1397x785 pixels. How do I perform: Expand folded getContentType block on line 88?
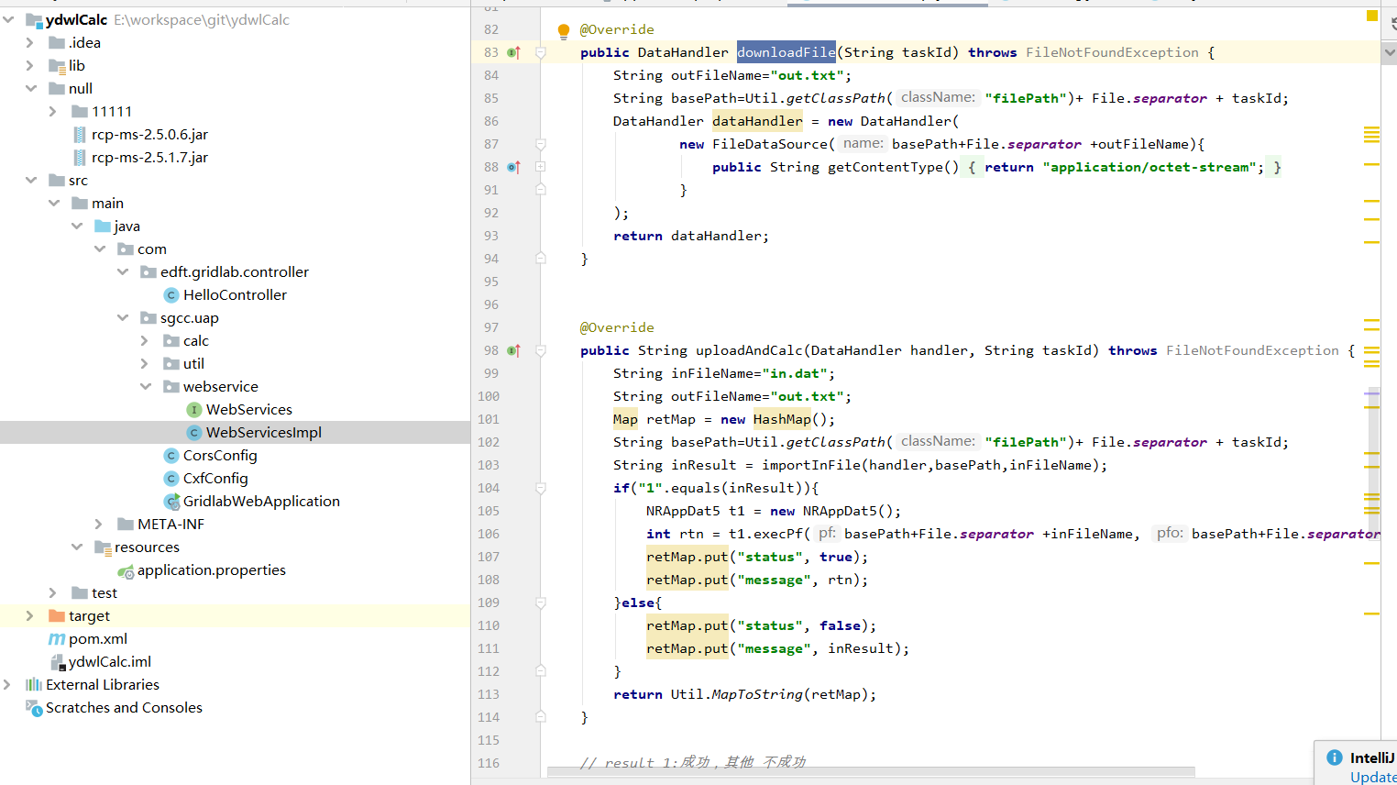(541, 167)
